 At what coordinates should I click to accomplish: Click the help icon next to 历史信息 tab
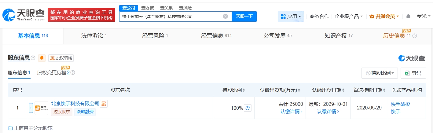click(x=415, y=36)
